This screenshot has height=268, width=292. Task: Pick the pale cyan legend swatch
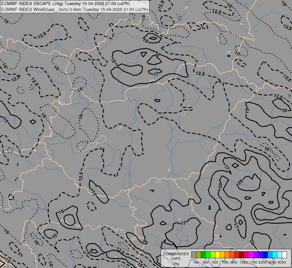tap(280, 255)
